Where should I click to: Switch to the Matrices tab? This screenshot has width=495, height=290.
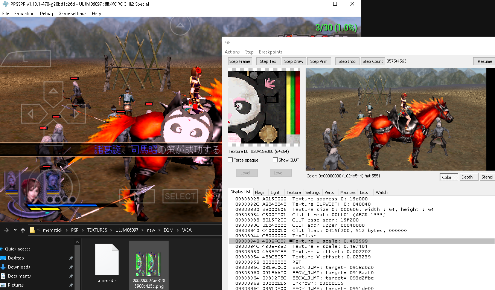[347, 192]
